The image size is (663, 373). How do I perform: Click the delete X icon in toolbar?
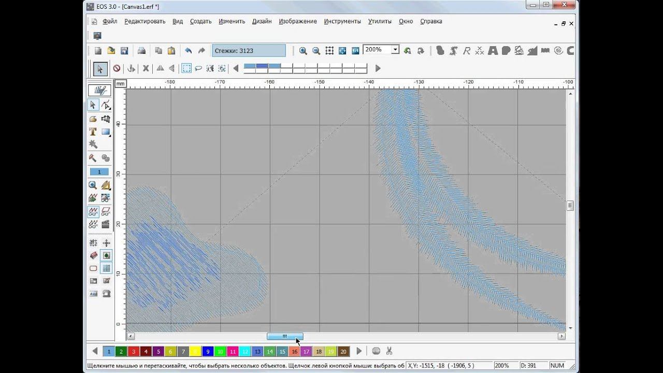[x=146, y=68]
